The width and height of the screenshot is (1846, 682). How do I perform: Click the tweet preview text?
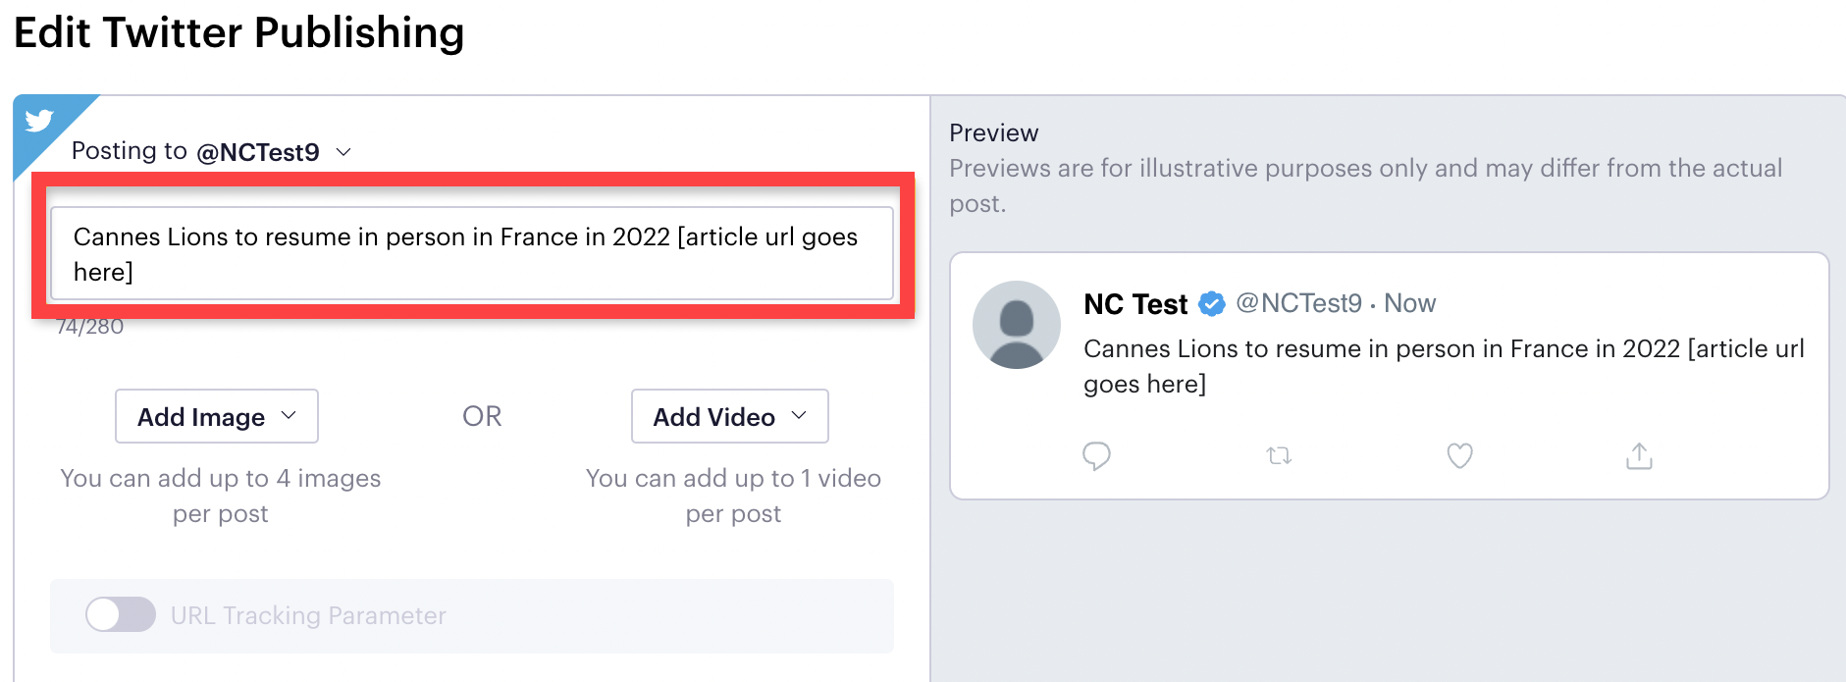[x=1444, y=366]
